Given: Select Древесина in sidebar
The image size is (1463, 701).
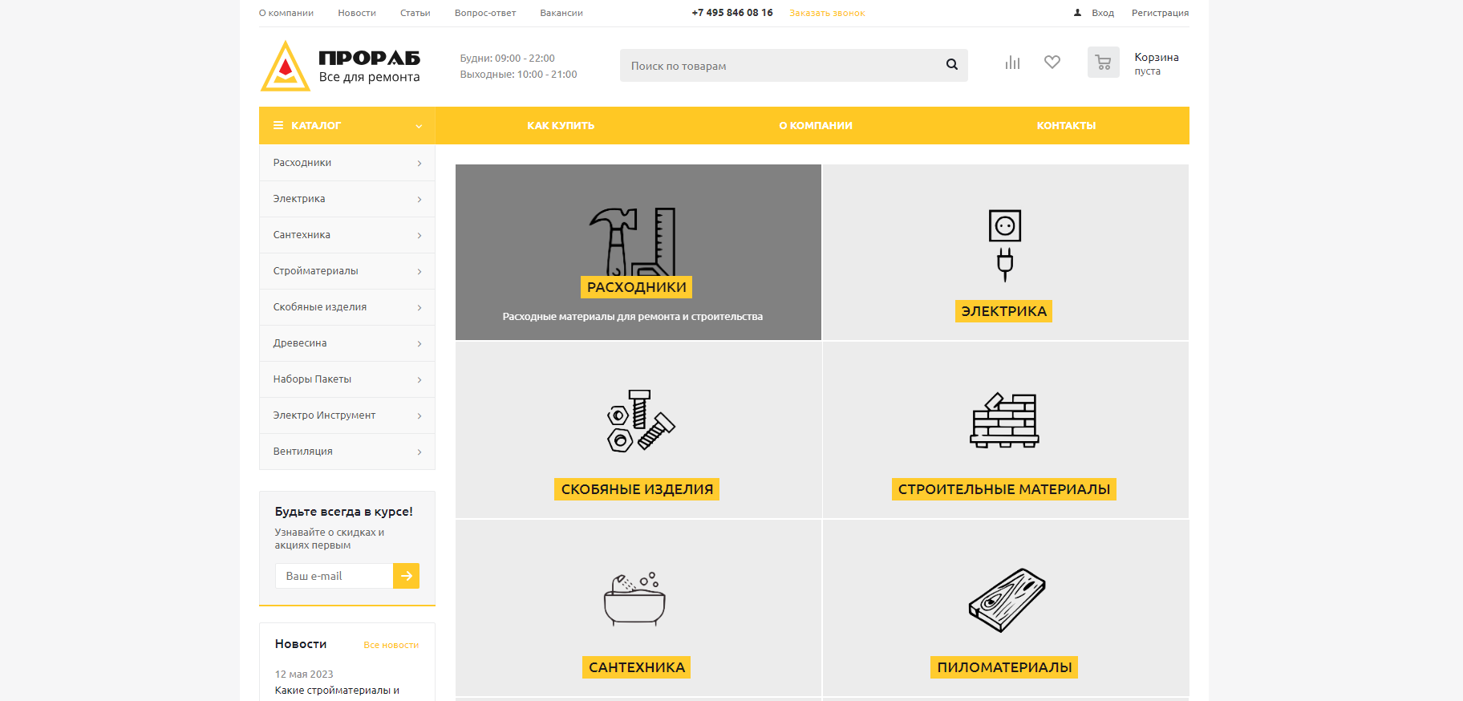Looking at the screenshot, I should (x=346, y=343).
